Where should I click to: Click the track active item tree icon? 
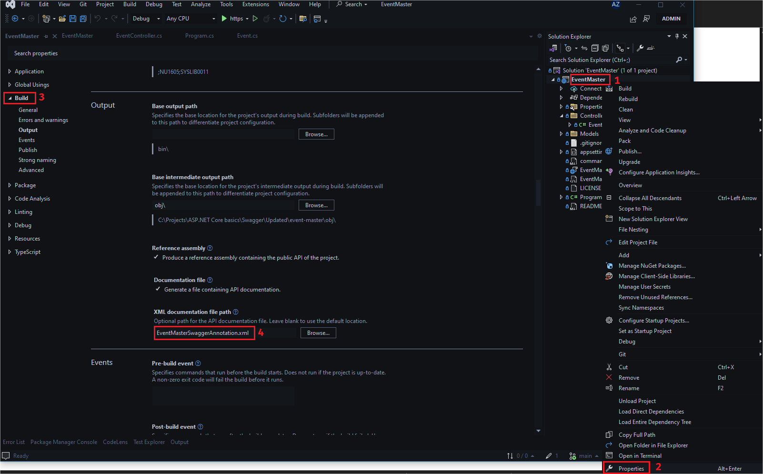pyautogui.click(x=620, y=48)
